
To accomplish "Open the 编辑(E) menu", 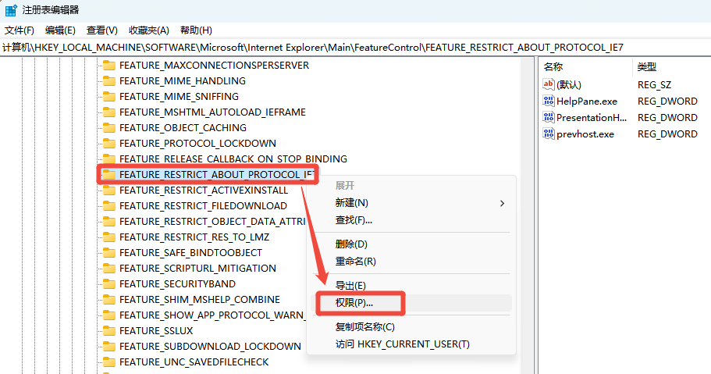I will click(60, 30).
